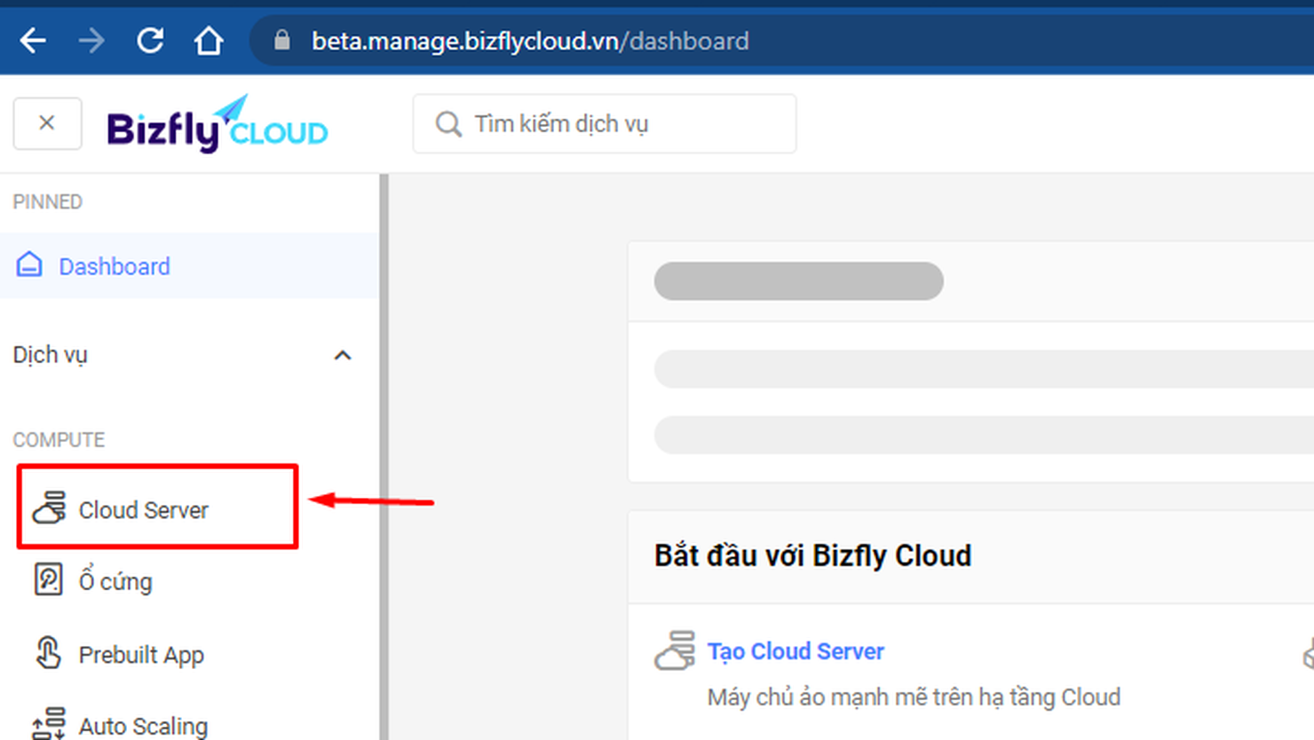Collapse the Dịch vụ section chevron

tap(343, 355)
